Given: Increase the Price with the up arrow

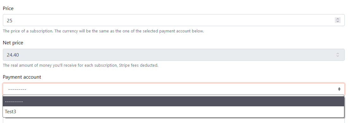Looking at the screenshot, I should 338,19.
